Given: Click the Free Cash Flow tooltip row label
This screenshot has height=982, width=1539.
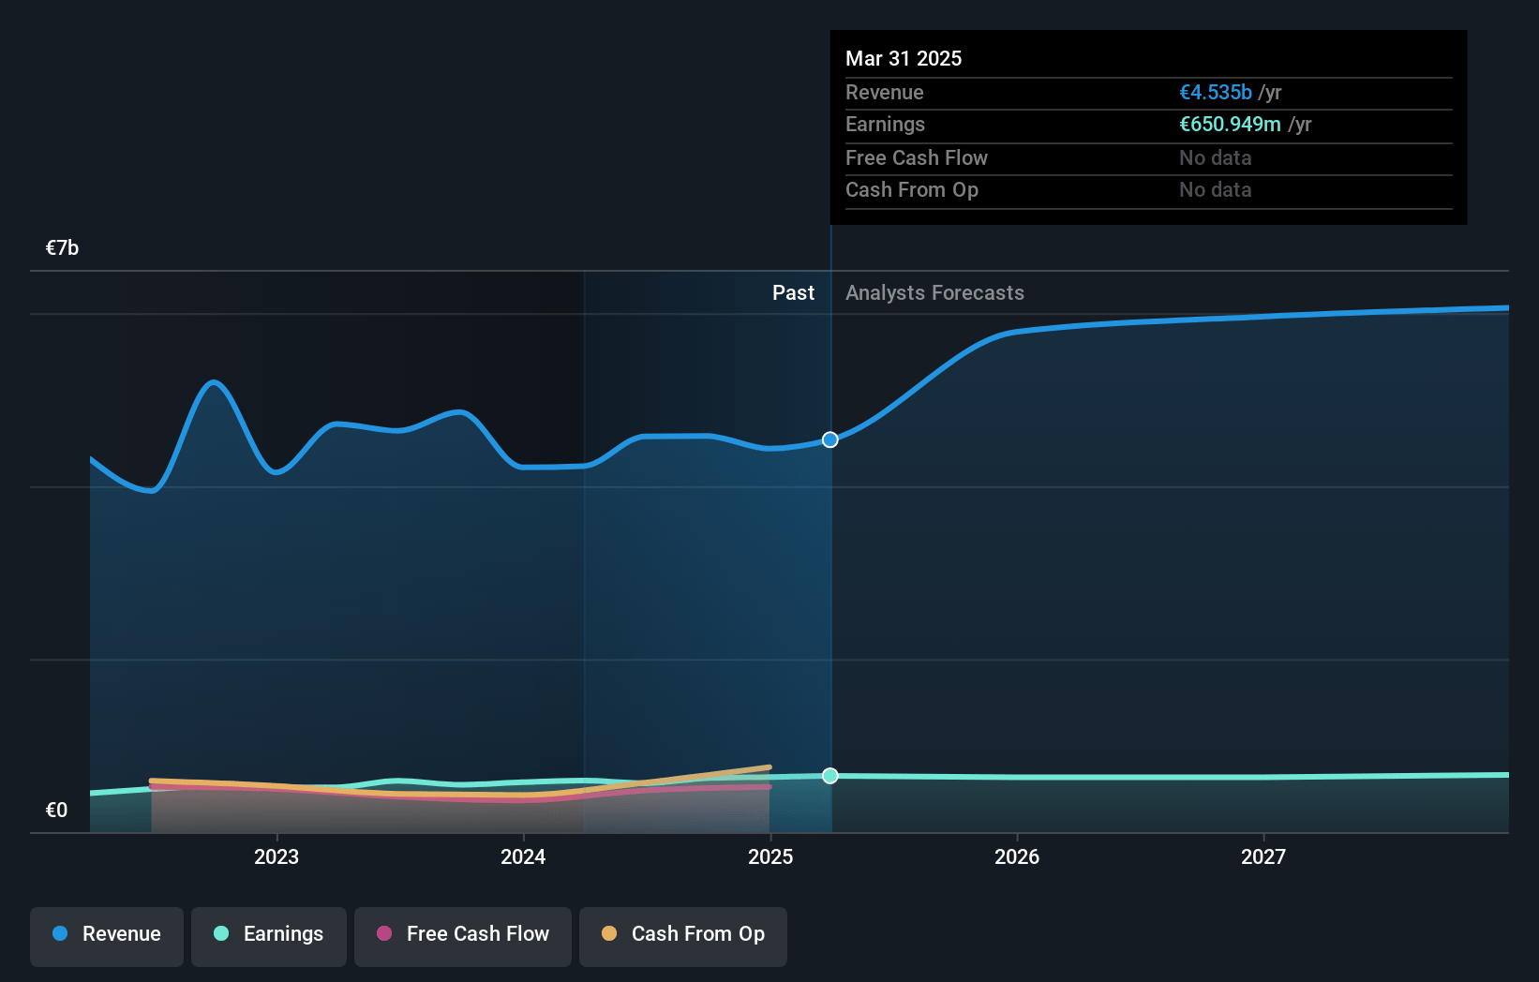Looking at the screenshot, I should (x=917, y=157).
